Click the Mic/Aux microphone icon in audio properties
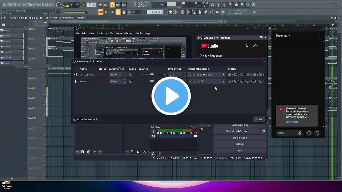The width and height of the screenshot is (342, 192). pyautogui.click(x=75, y=81)
